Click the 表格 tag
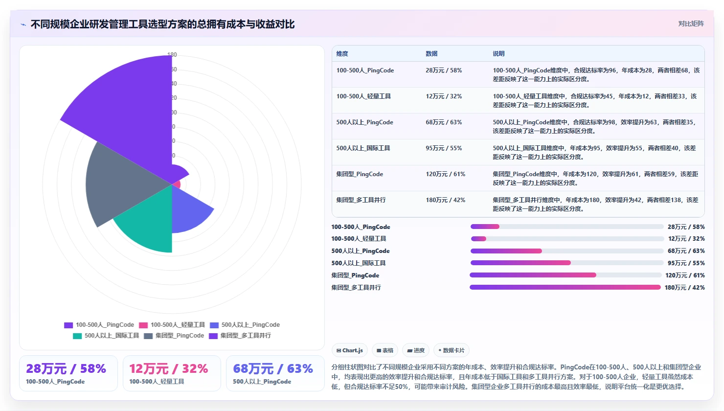Image resolution: width=724 pixels, height=411 pixels. (x=385, y=350)
